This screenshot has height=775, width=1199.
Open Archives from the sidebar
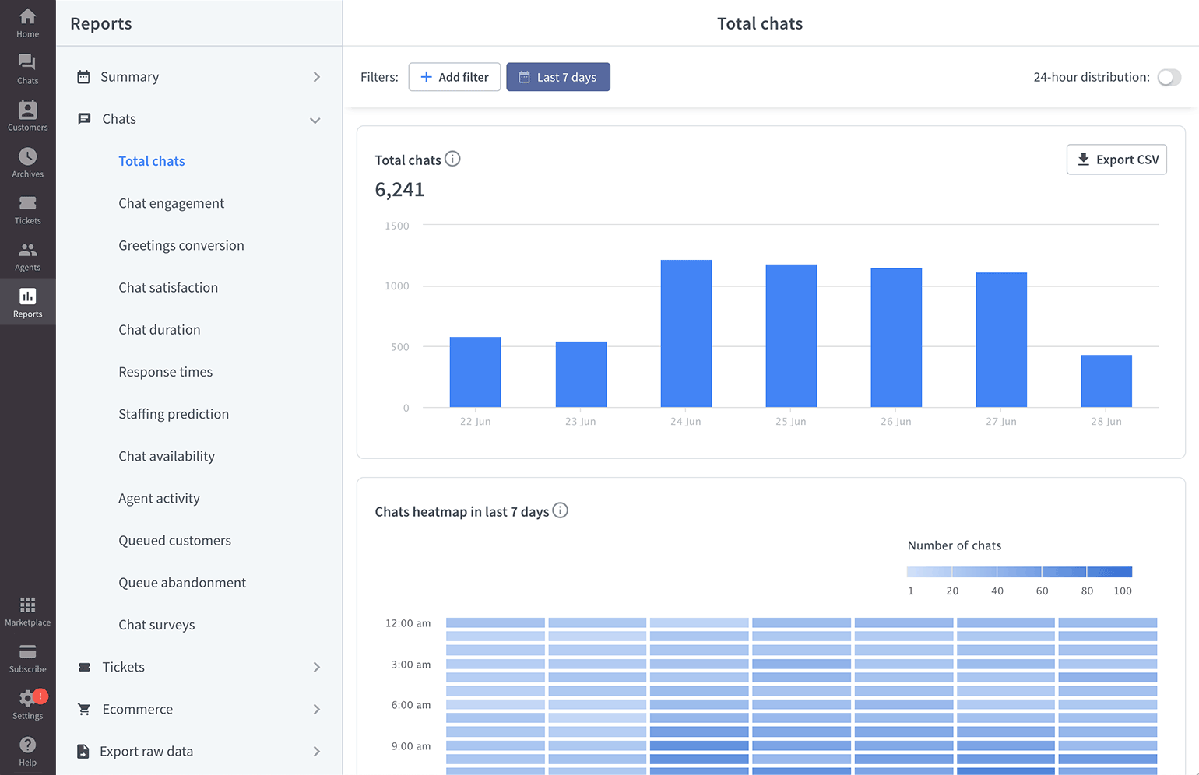pyautogui.click(x=27, y=163)
